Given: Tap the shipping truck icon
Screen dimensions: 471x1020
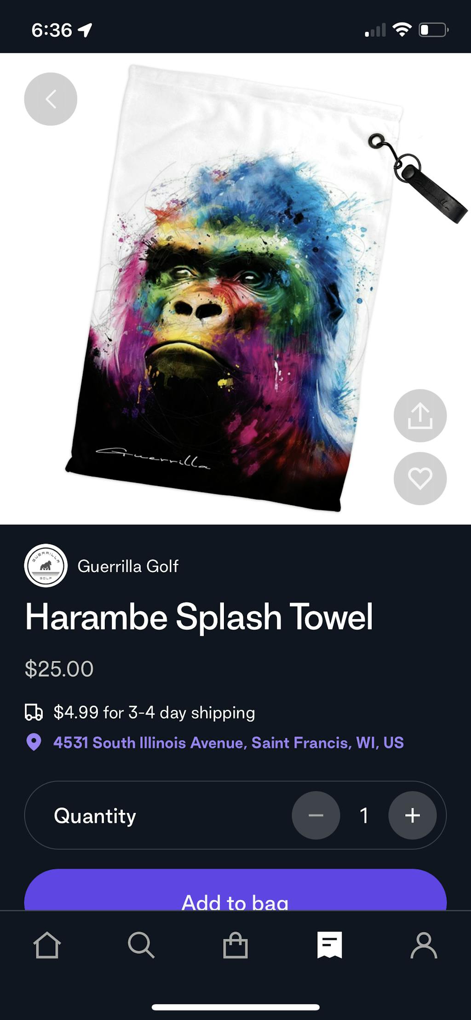Looking at the screenshot, I should (x=34, y=712).
